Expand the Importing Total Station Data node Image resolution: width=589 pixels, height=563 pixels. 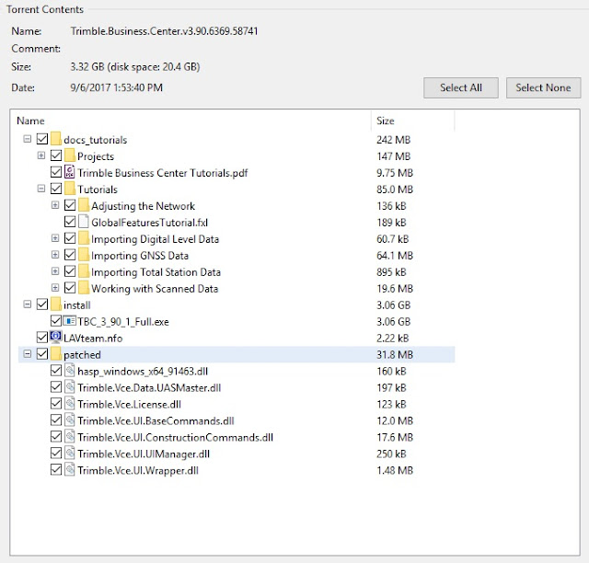click(55, 271)
